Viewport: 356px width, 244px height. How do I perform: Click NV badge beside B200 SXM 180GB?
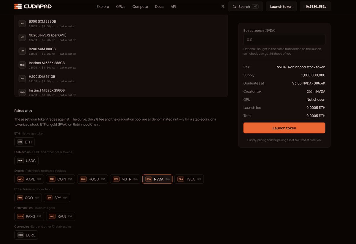22,51
